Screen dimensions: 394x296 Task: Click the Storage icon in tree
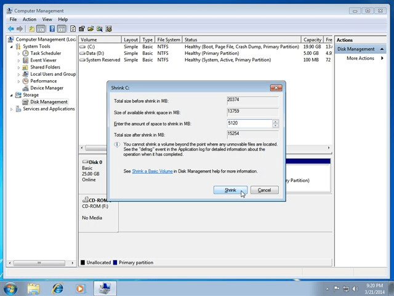point(18,95)
